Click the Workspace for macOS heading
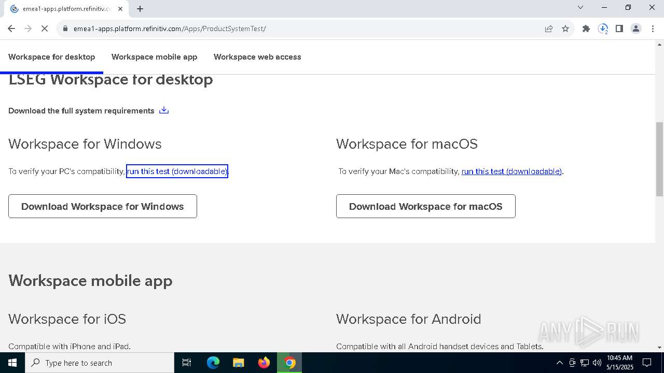This screenshot has height=373, width=664. (x=407, y=144)
